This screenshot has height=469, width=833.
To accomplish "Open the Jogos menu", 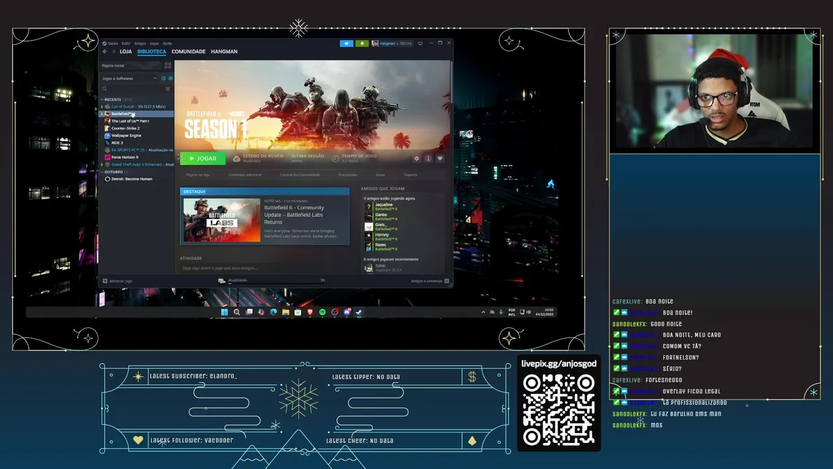I will click(154, 44).
